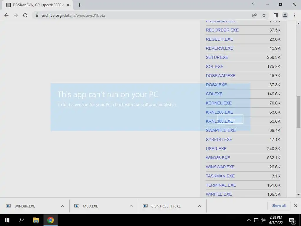301x226 pixels.
Task: Select the 532.1K size of WIN386.EXE
Action: [x=274, y=158]
